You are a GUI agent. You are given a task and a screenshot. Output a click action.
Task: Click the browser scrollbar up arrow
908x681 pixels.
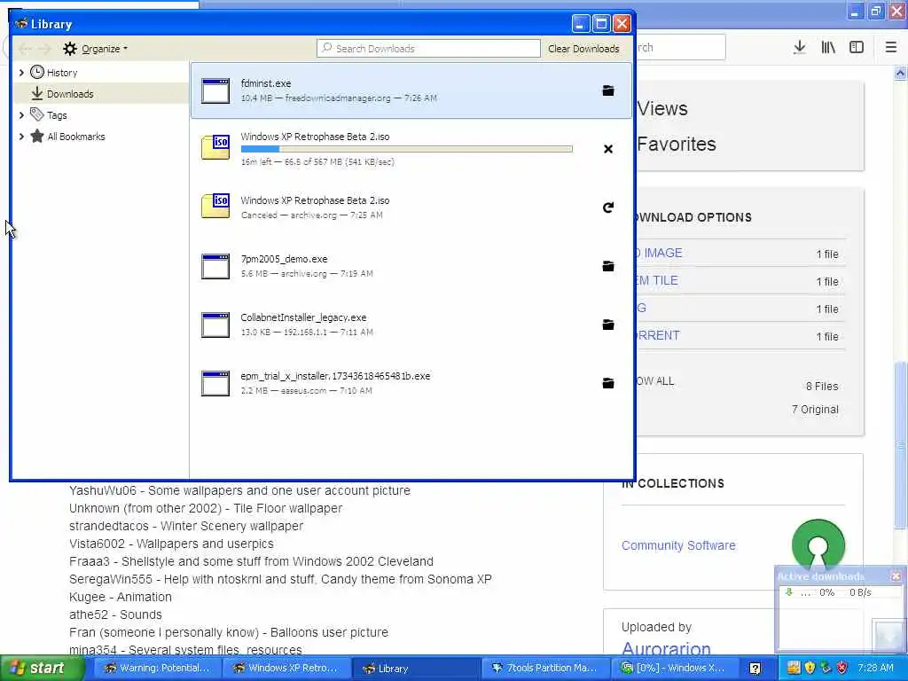pos(900,73)
